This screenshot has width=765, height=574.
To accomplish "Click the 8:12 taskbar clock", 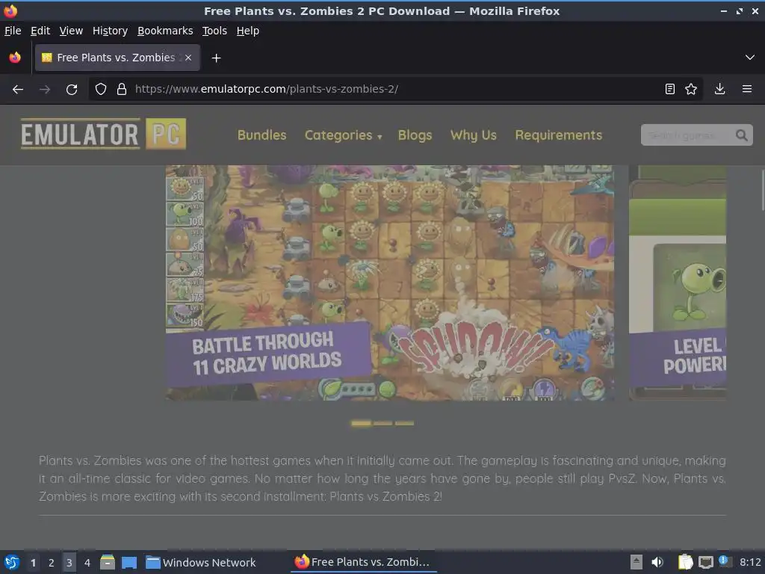I will pos(750,562).
